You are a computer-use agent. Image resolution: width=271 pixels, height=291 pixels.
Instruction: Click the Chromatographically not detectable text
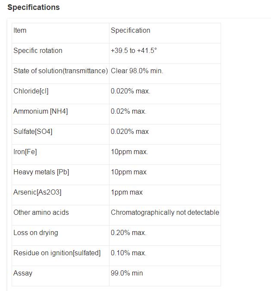(x=165, y=213)
